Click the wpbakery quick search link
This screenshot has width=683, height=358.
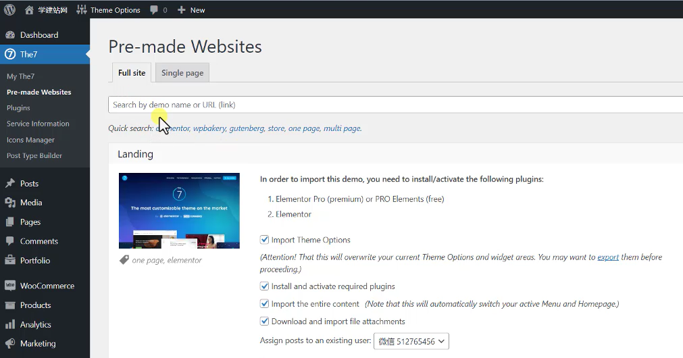pyautogui.click(x=209, y=128)
